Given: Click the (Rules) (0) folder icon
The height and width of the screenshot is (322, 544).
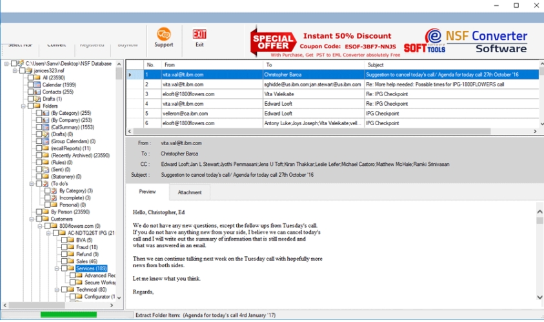Looking at the screenshot, I should (x=45, y=163).
